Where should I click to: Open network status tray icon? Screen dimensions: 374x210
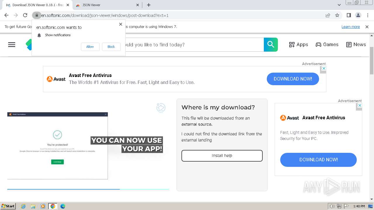[339, 206]
